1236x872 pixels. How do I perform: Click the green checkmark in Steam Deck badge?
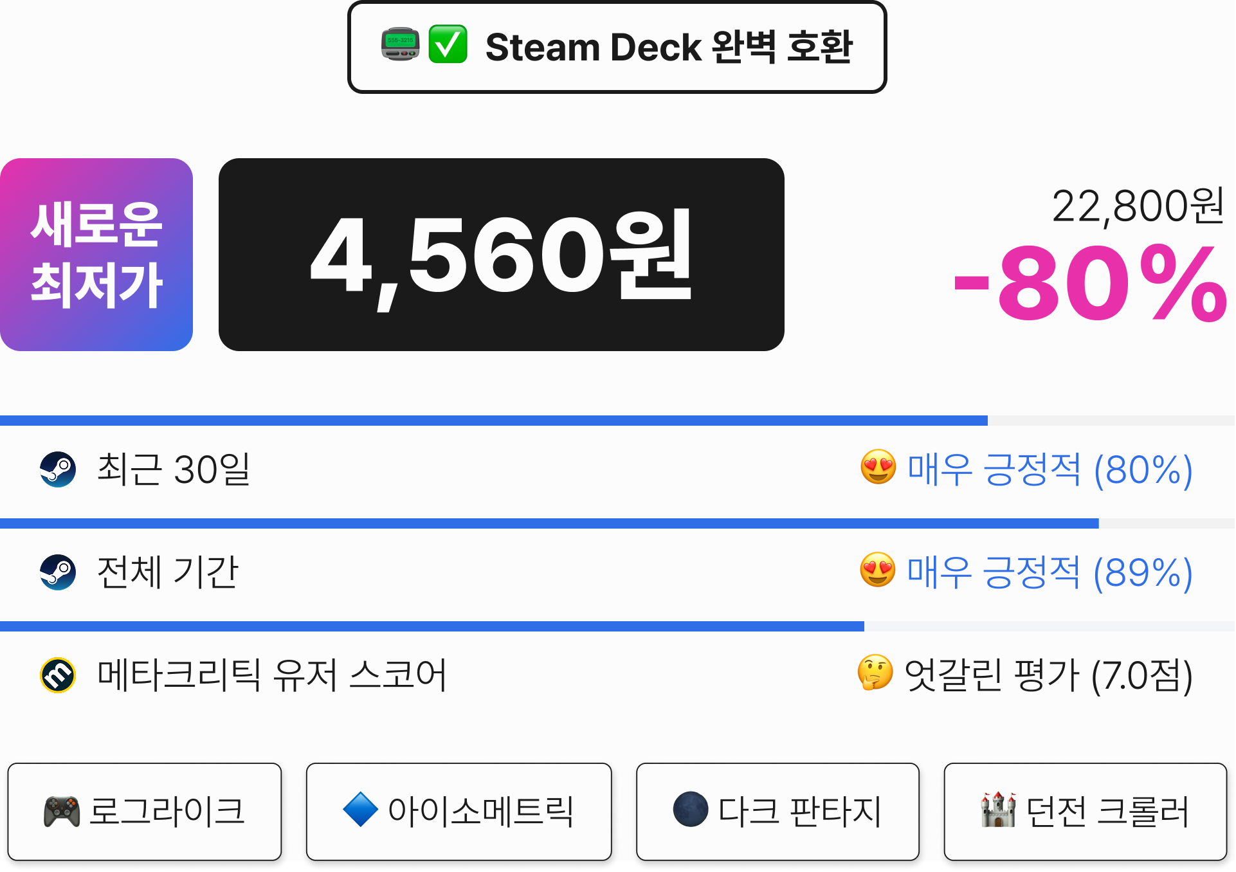coord(448,44)
